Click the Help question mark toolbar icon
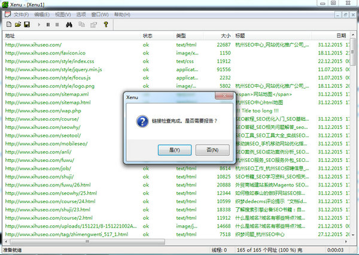This screenshot has height=255, width=359. pyautogui.click(x=106, y=24)
